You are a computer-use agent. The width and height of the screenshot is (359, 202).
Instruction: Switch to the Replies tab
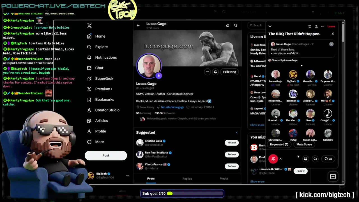[x=187, y=179]
